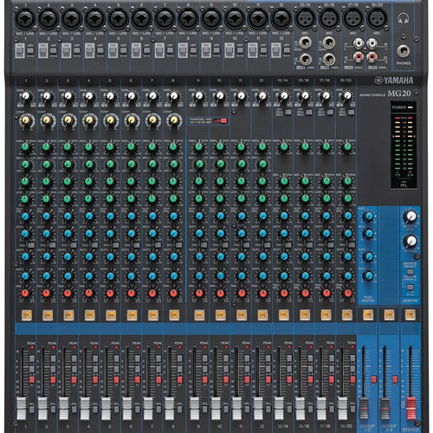Click the channel 1 yellow COMP knob
This screenshot has width=433, height=433.
26,120
